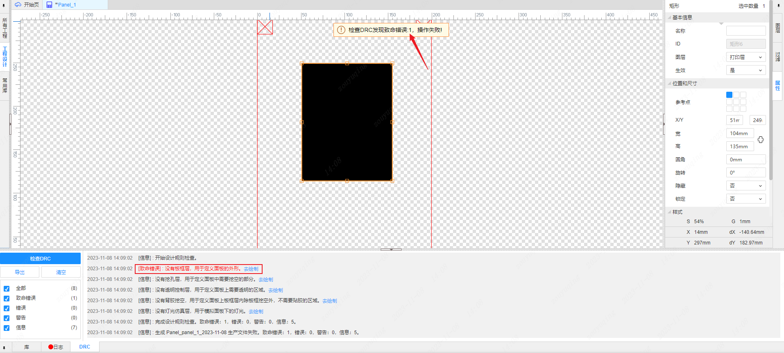This screenshot has height=353, width=784.
Task: Click the pin icon above the 图层 side tab
Action: (778, 5)
